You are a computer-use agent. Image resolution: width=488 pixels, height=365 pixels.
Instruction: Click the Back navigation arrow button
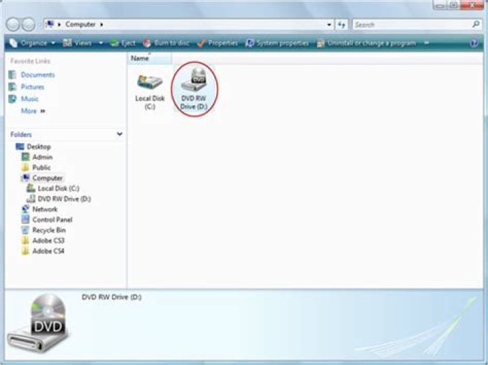point(13,24)
